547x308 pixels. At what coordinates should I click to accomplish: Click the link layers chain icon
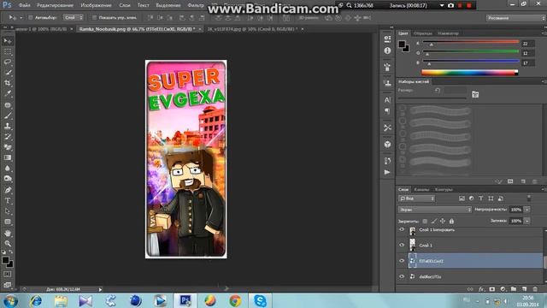pyautogui.click(x=470, y=289)
